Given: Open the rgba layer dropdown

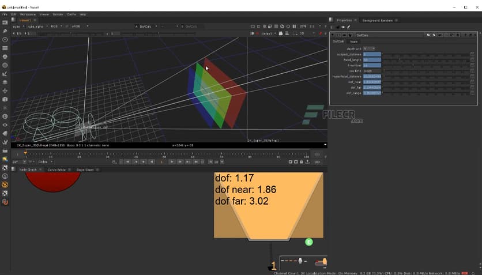Looking at the screenshot, I should click(x=18, y=27).
